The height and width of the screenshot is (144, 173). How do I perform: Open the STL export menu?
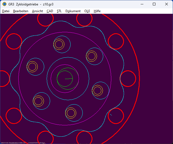[59, 11]
